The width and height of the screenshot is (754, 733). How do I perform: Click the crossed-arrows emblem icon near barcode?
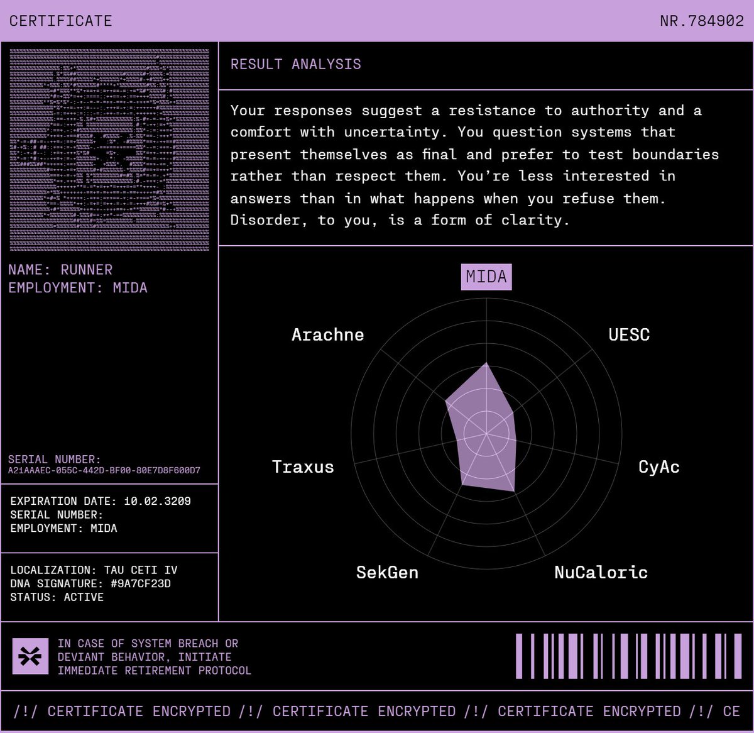(x=30, y=656)
